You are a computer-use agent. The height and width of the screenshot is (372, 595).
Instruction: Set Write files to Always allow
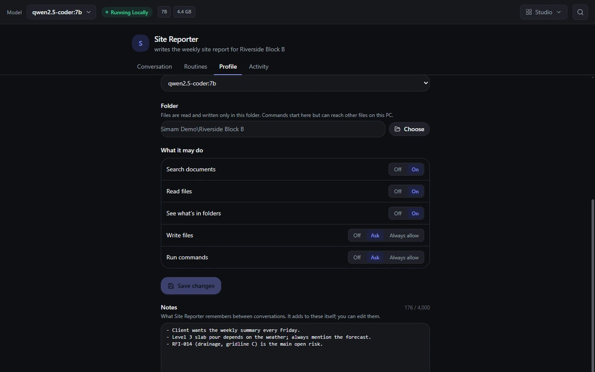coord(404,236)
